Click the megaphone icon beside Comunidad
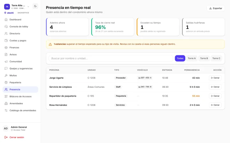 (6, 62)
